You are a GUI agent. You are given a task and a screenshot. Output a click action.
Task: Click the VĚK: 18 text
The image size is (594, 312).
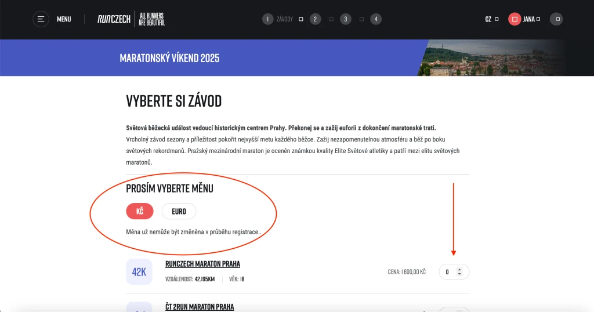(x=237, y=279)
